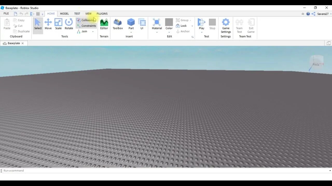Viewport: 332px width, 186px height.
Task: Expand the Play dropdown arrow
Action: (x=202, y=32)
